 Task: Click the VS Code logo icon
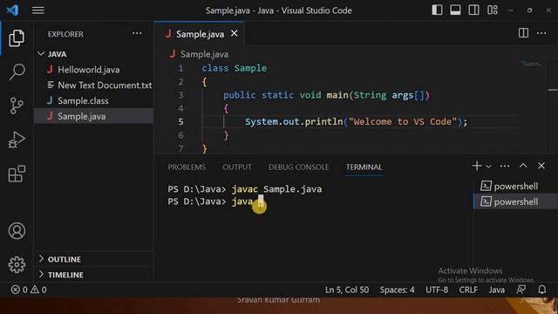tap(12, 10)
